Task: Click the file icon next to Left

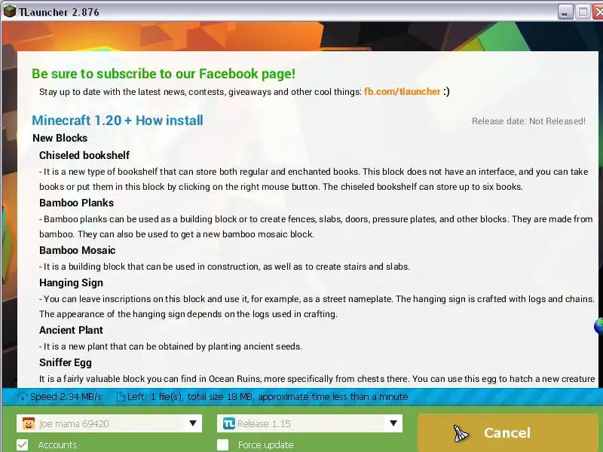Action: click(x=121, y=397)
